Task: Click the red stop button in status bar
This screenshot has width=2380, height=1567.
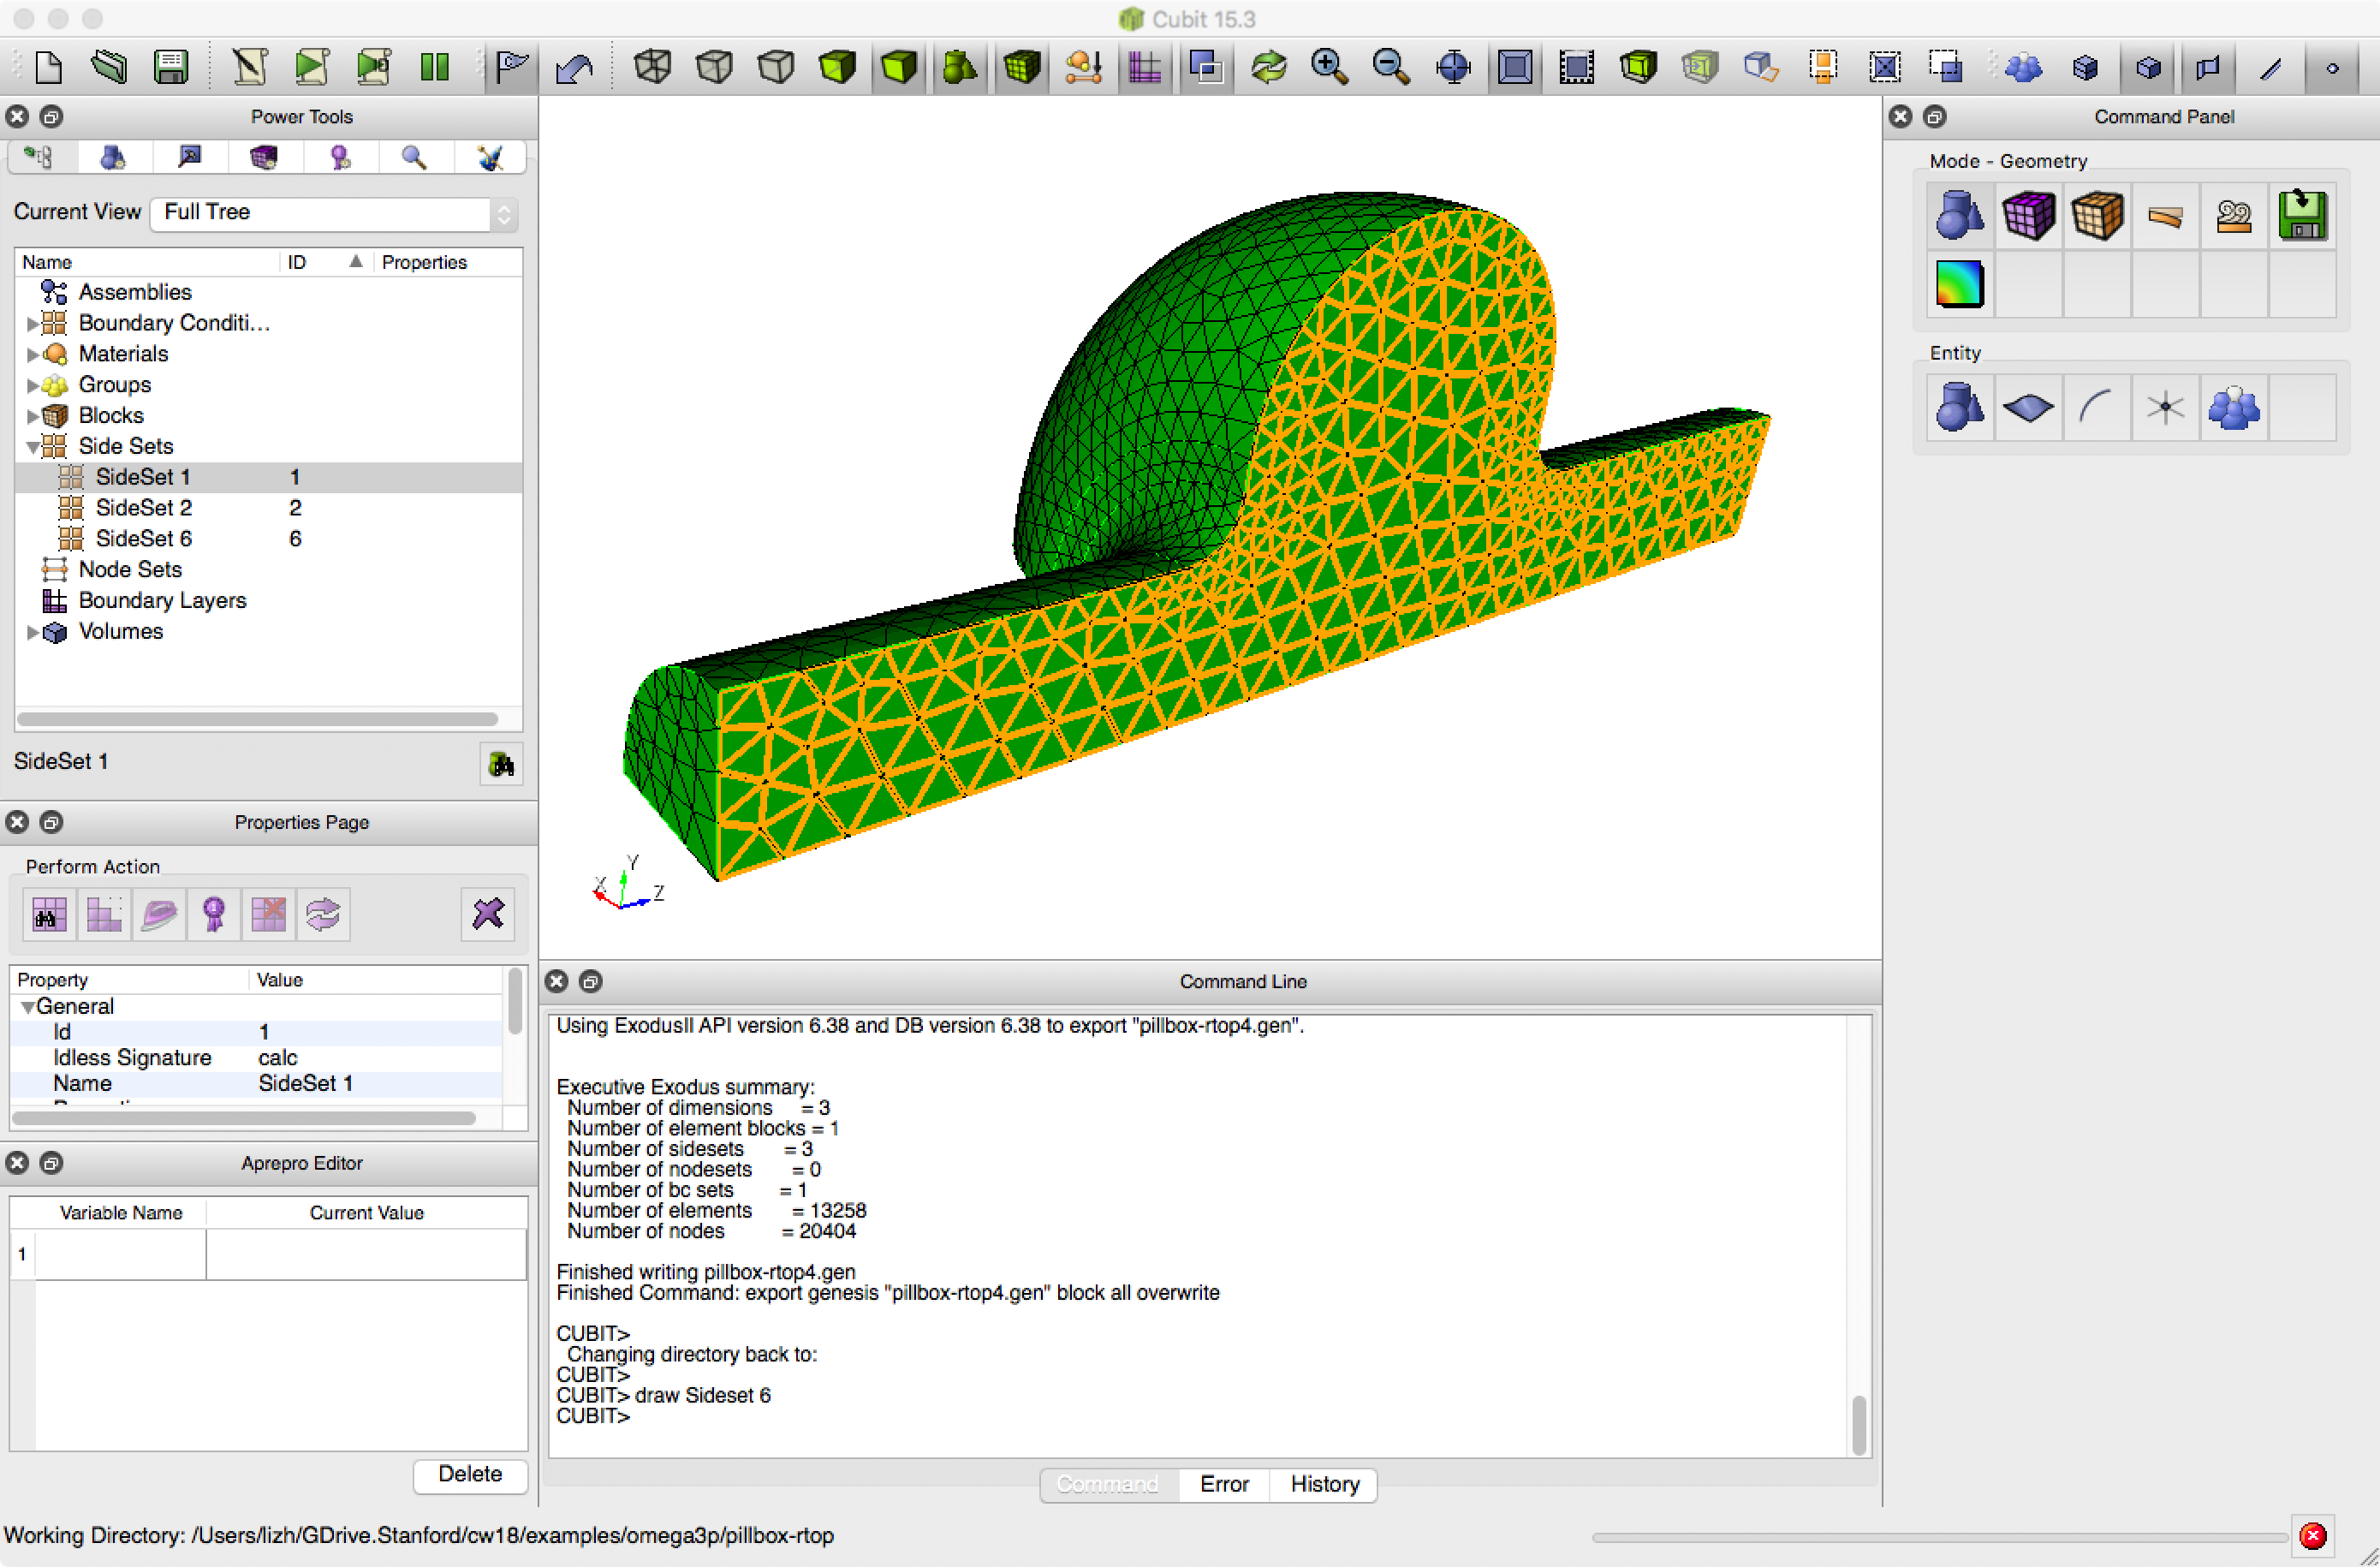Action: click(x=2313, y=1536)
